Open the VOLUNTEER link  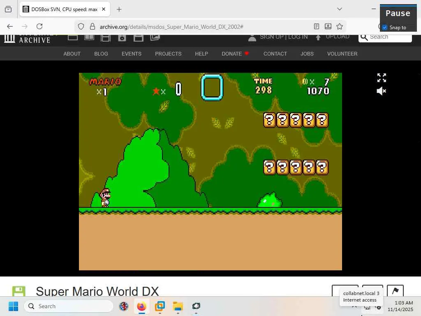(342, 54)
